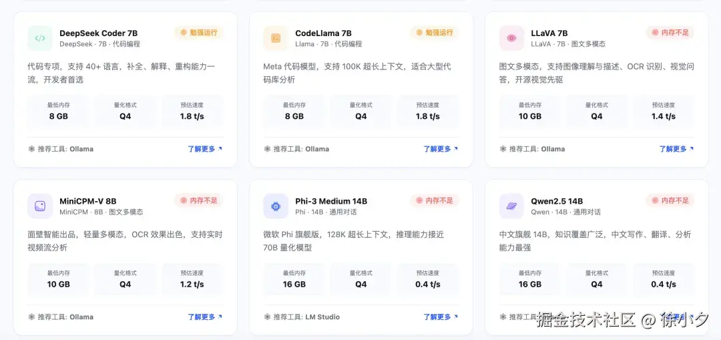Select the Phi-3 Medium 14B card title
Viewport: 721px width, 340px height.
[331, 201]
